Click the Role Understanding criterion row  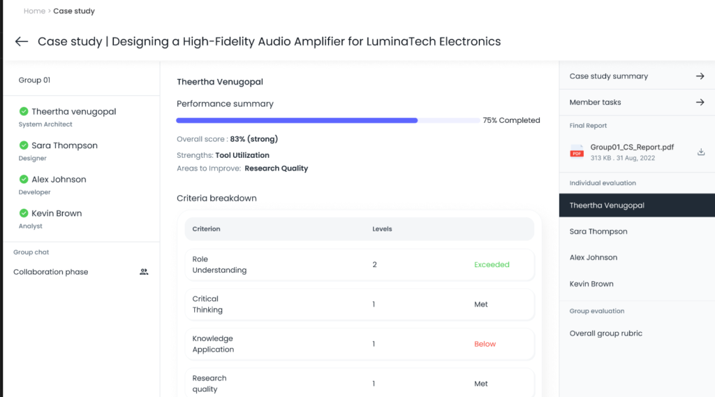point(359,265)
